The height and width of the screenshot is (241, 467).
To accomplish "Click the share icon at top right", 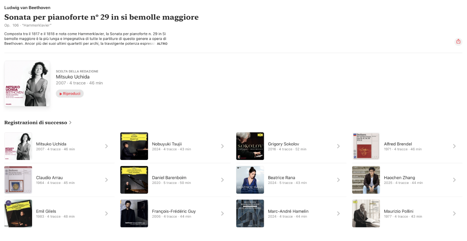I will (458, 41).
